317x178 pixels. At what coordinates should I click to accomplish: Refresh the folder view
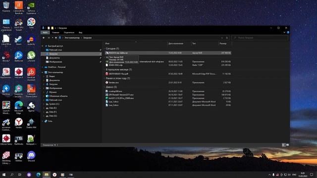(x=227, y=38)
